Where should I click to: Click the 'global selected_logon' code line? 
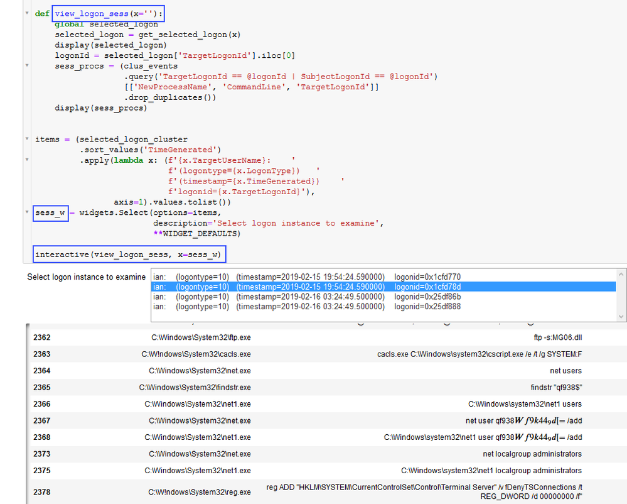pyautogui.click(x=106, y=25)
